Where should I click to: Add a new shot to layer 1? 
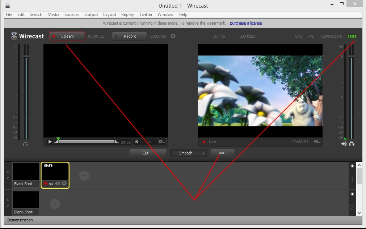coord(84,175)
